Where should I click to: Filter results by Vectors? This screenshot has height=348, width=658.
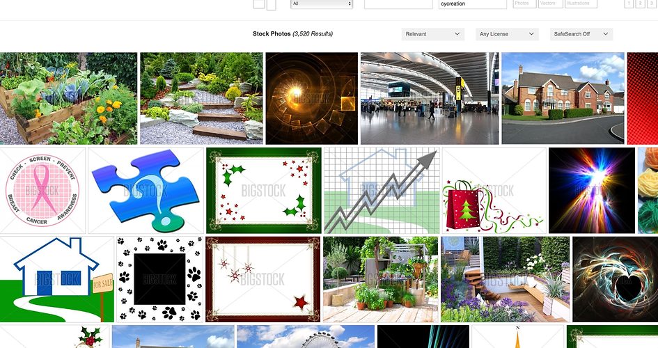coord(551,3)
